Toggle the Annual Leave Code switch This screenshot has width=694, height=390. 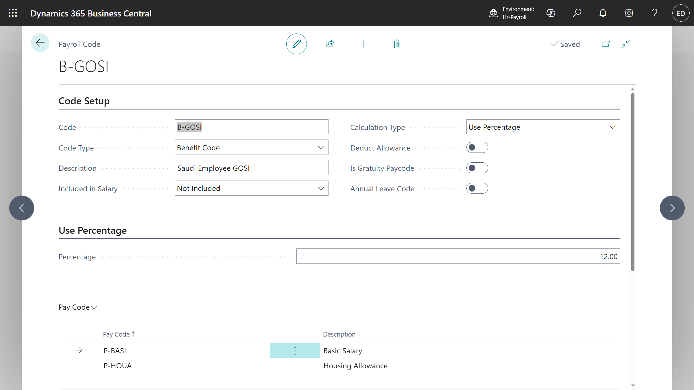477,188
